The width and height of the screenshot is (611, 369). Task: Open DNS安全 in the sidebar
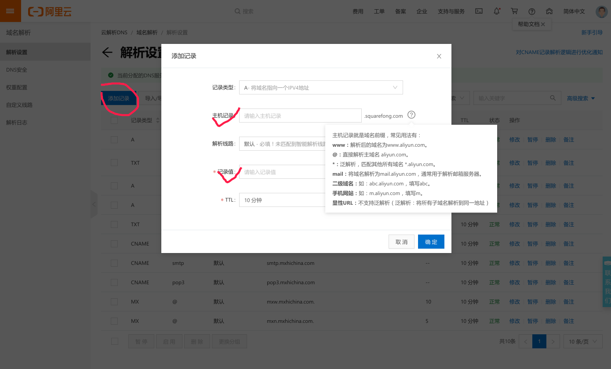click(x=17, y=70)
